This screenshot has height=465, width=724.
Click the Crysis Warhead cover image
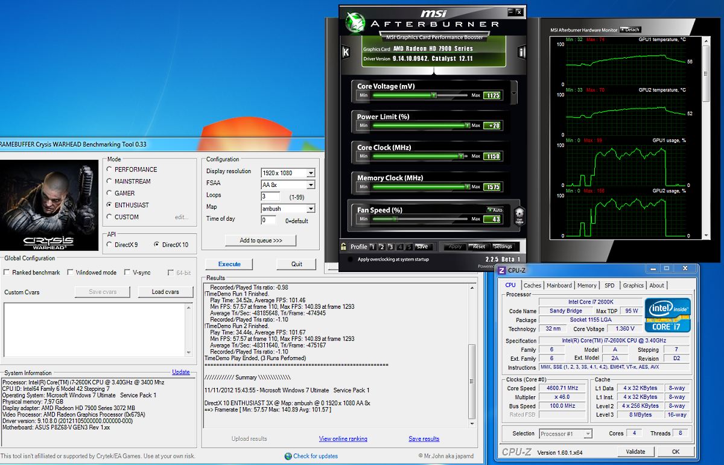49,205
